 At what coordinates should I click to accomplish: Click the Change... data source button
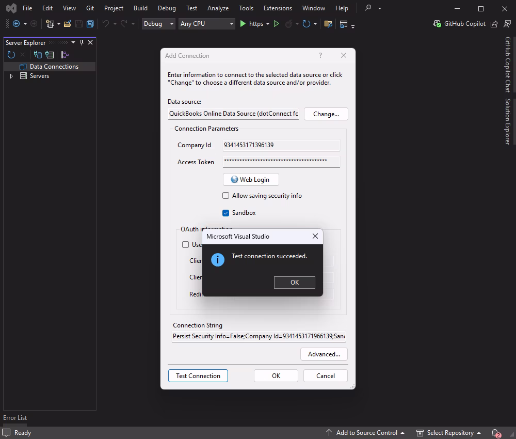click(x=326, y=114)
